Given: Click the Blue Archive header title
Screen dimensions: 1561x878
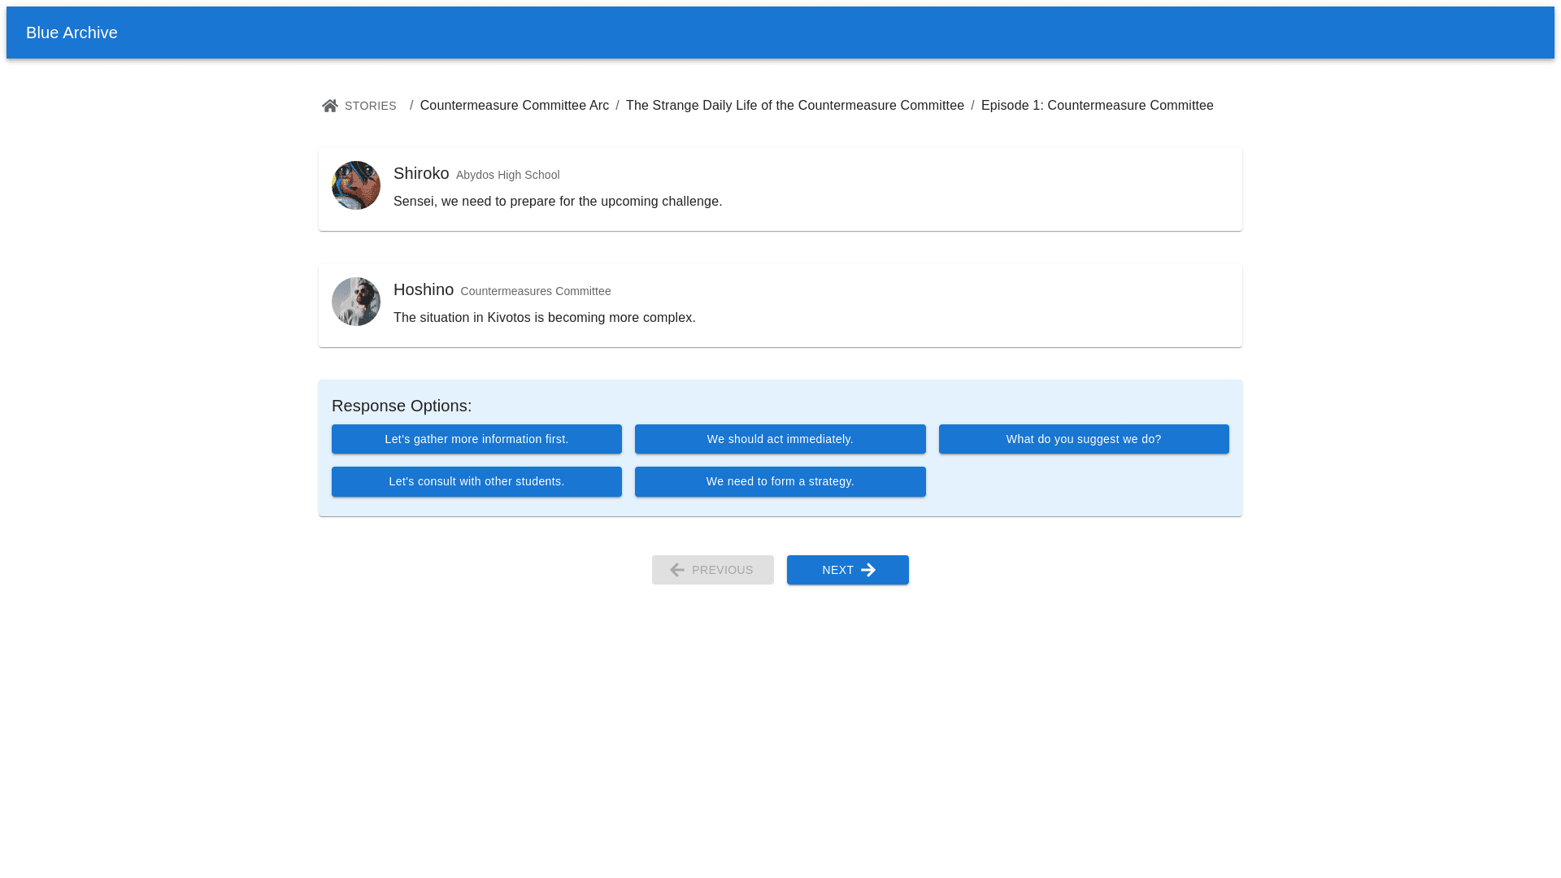Looking at the screenshot, I should click(72, 33).
